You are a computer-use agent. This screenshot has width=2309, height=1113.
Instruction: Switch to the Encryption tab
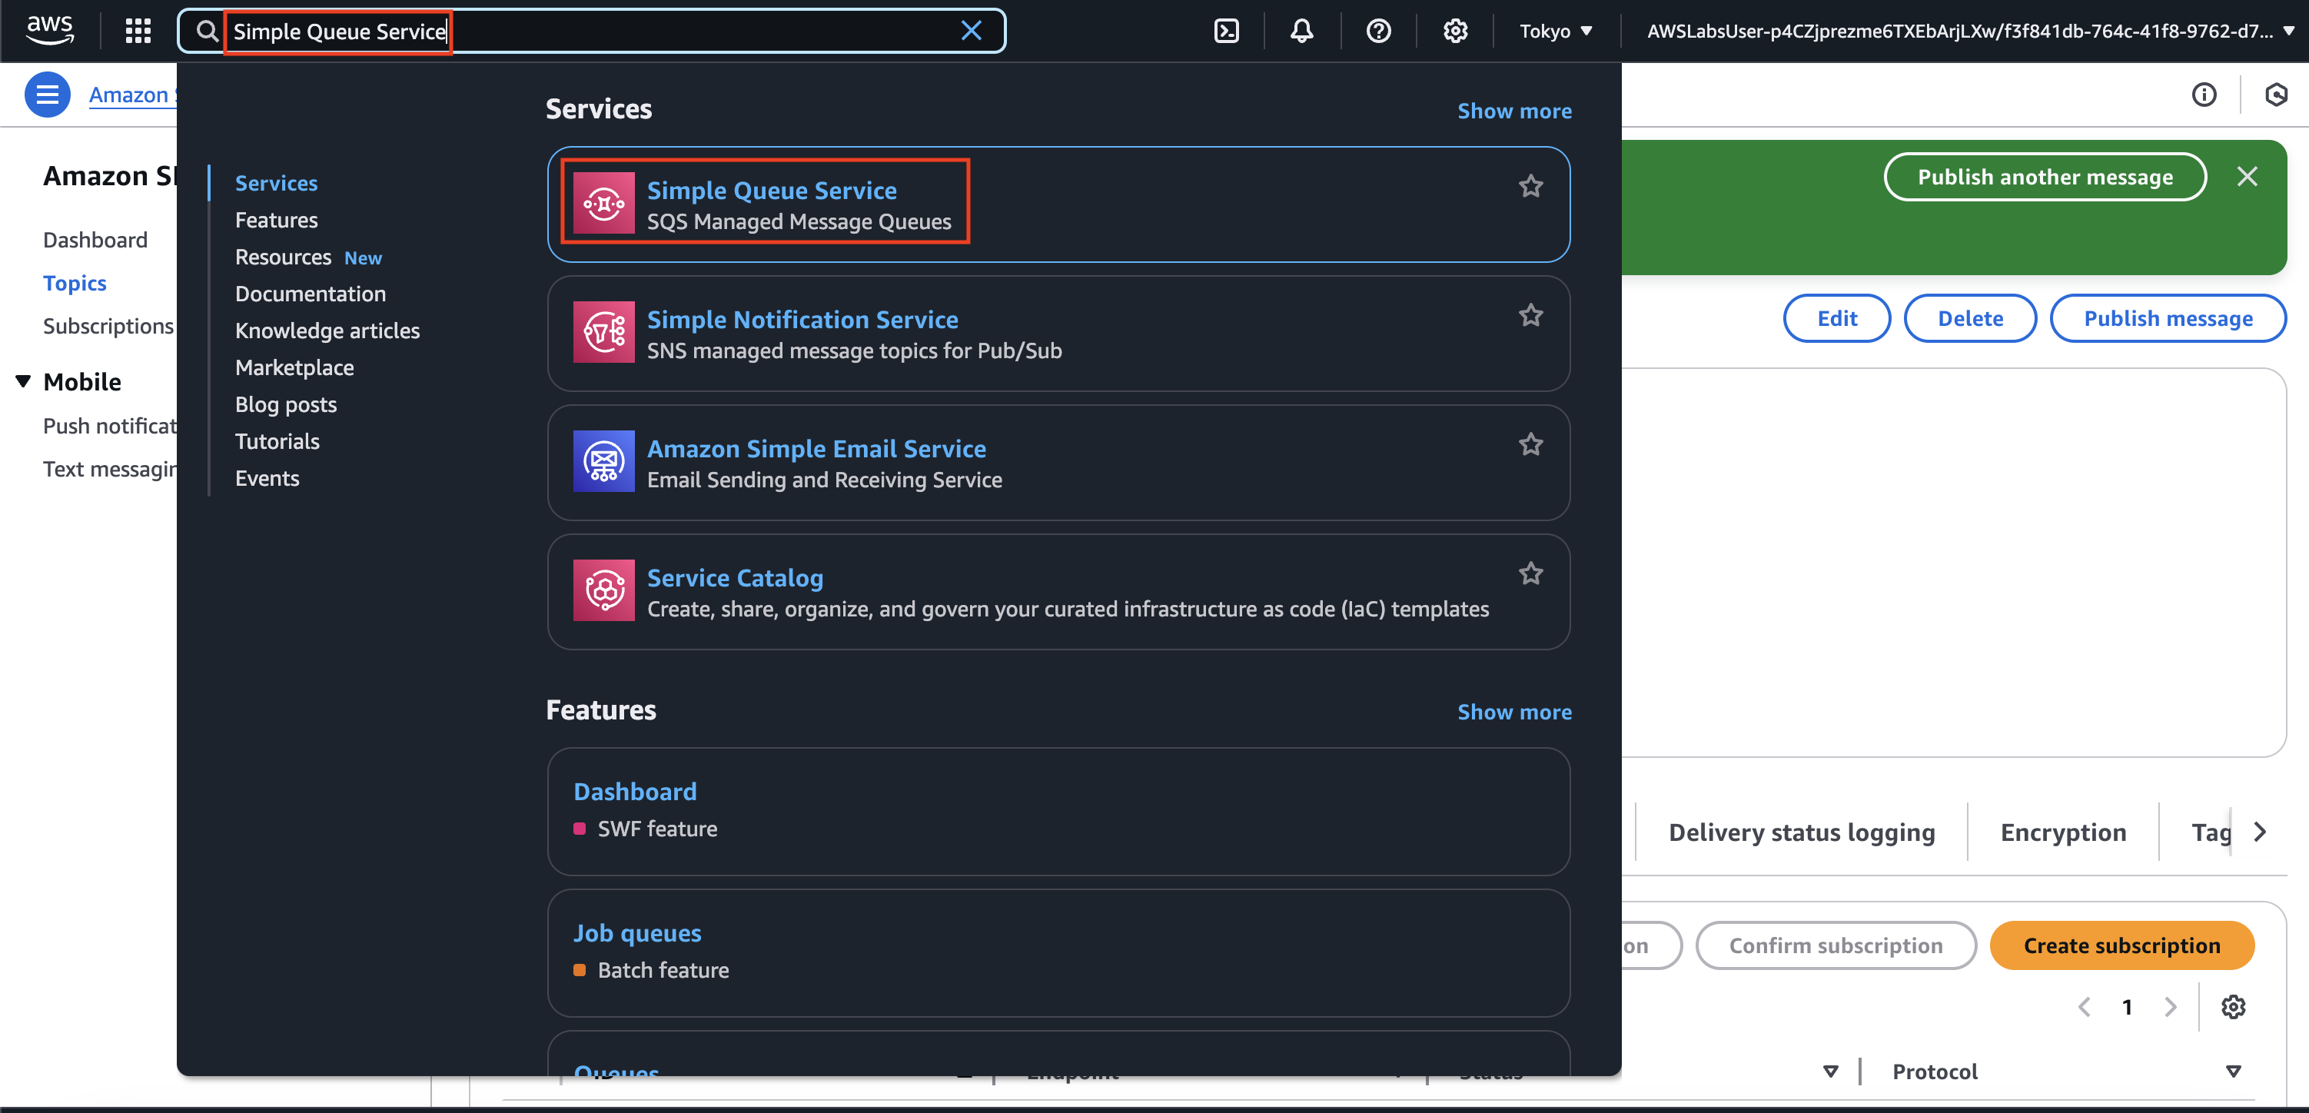click(2062, 832)
